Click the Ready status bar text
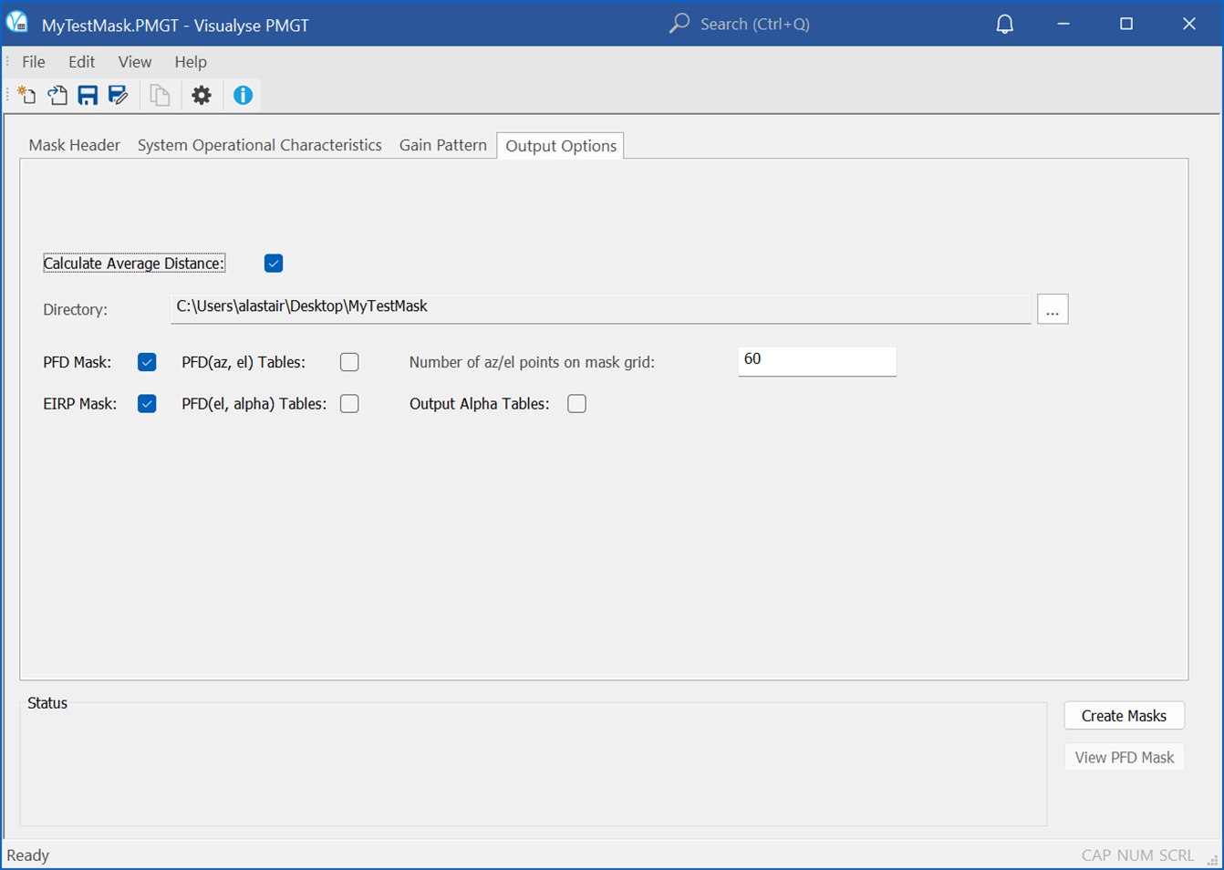This screenshot has height=870, width=1224. click(28, 855)
